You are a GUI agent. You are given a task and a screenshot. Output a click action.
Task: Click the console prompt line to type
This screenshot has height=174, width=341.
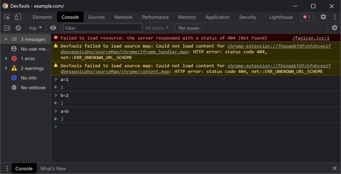(196, 126)
